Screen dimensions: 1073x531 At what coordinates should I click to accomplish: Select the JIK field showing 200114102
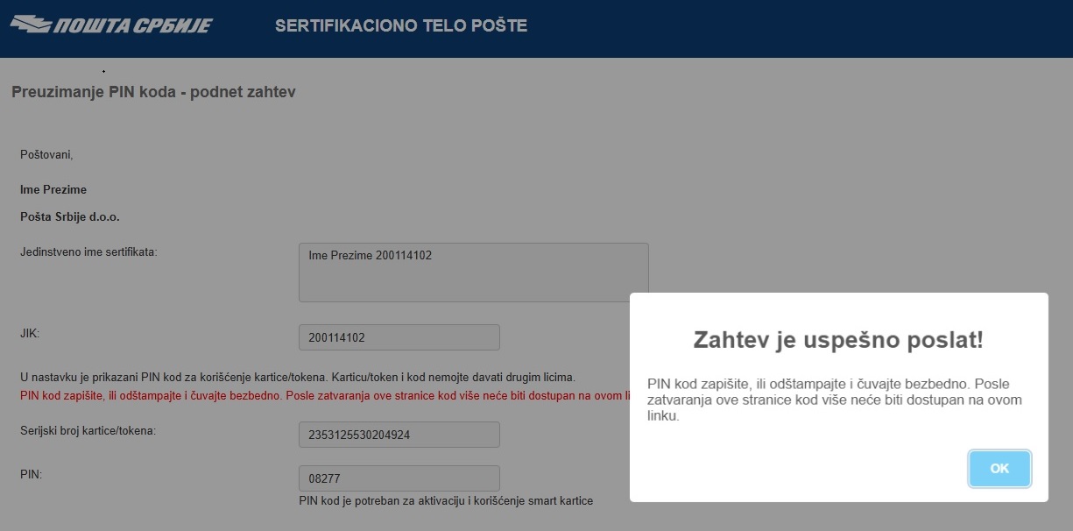click(x=399, y=337)
